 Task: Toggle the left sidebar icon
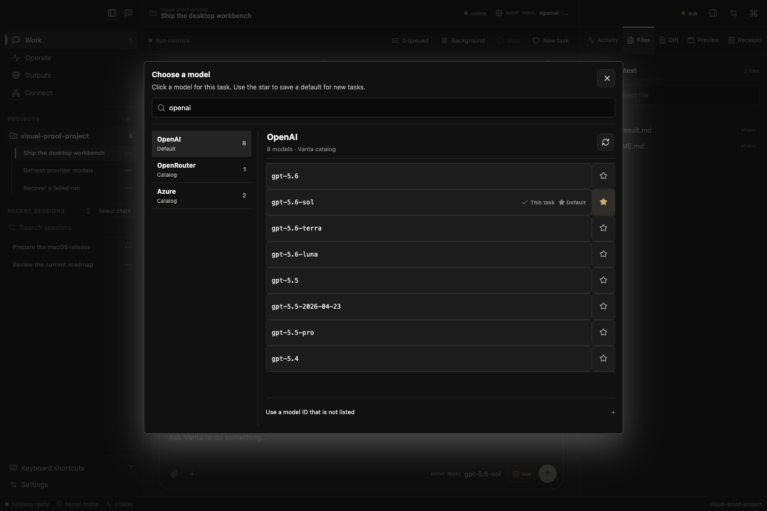pyautogui.click(x=112, y=13)
